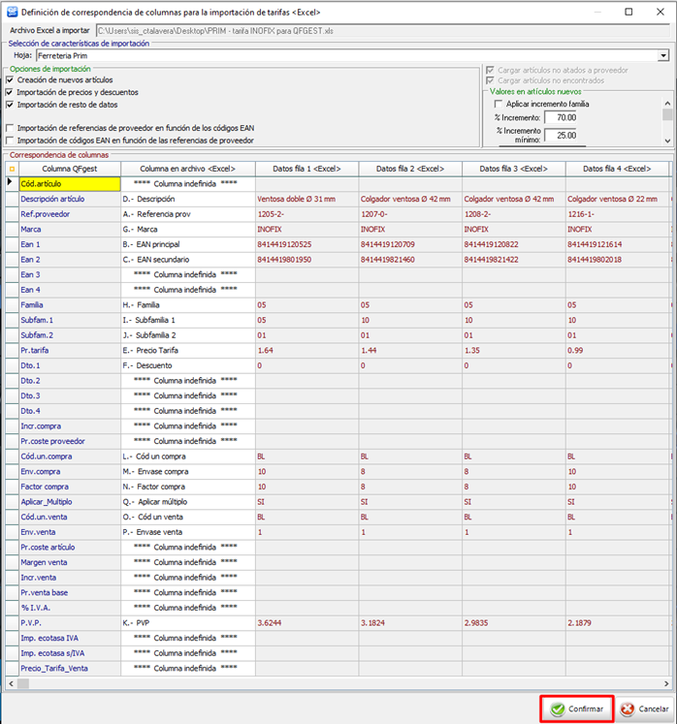The height and width of the screenshot is (724, 677).
Task: Confirm the column mapping with Confirmar
Action: (577, 708)
